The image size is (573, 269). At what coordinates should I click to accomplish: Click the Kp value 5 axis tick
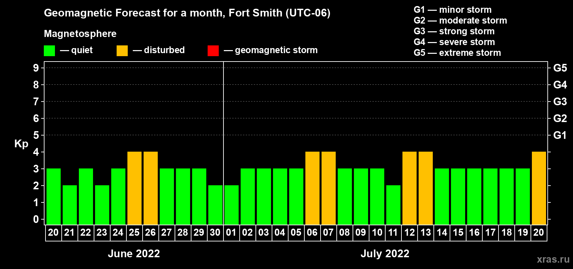(x=36, y=135)
